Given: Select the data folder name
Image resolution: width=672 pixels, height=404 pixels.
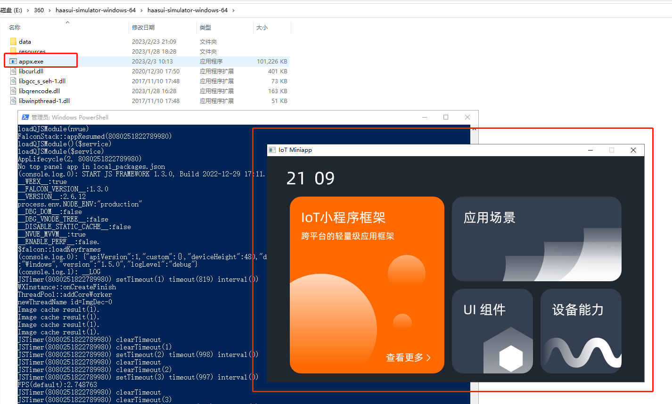Looking at the screenshot, I should click(x=25, y=42).
